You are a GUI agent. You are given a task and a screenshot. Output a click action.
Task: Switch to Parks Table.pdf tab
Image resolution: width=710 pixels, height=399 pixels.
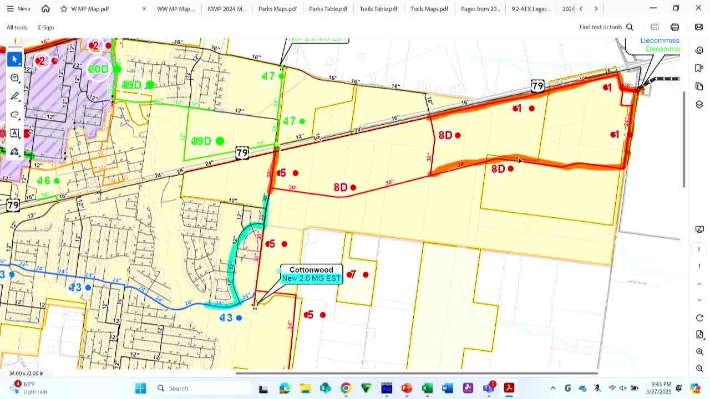(x=328, y=9)
